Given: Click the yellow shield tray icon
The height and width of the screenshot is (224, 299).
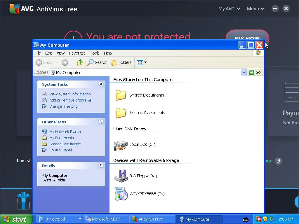Looking at the screenshot, I should coord(265,219).
